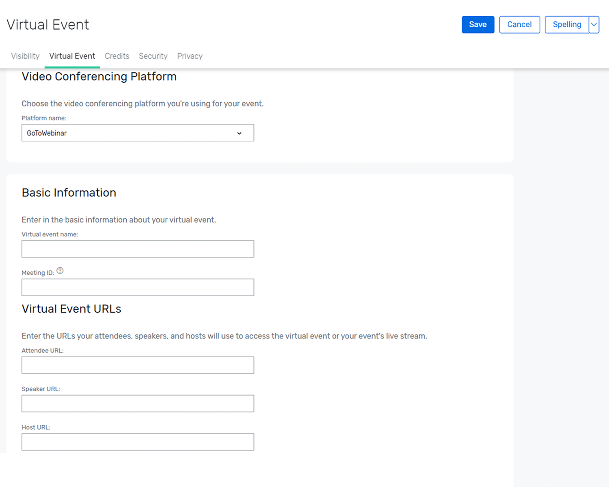609x487 pixels.
Task: Run the Spelling check
Action: (567, 24)
